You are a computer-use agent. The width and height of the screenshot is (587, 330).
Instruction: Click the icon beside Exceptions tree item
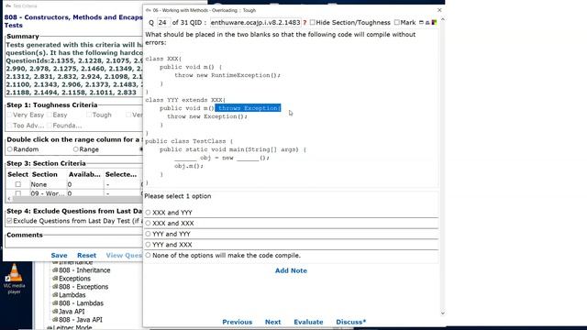[x=55, y=279]
